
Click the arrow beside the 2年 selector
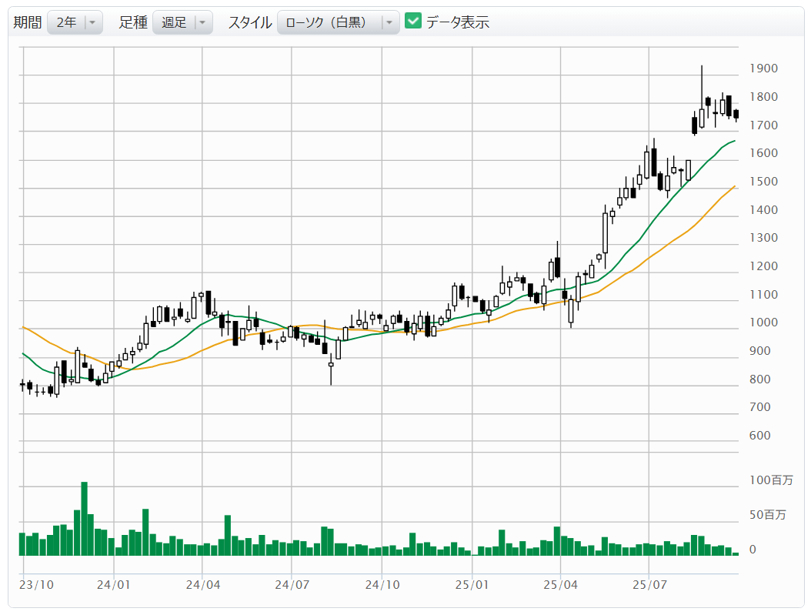(92, 22)
